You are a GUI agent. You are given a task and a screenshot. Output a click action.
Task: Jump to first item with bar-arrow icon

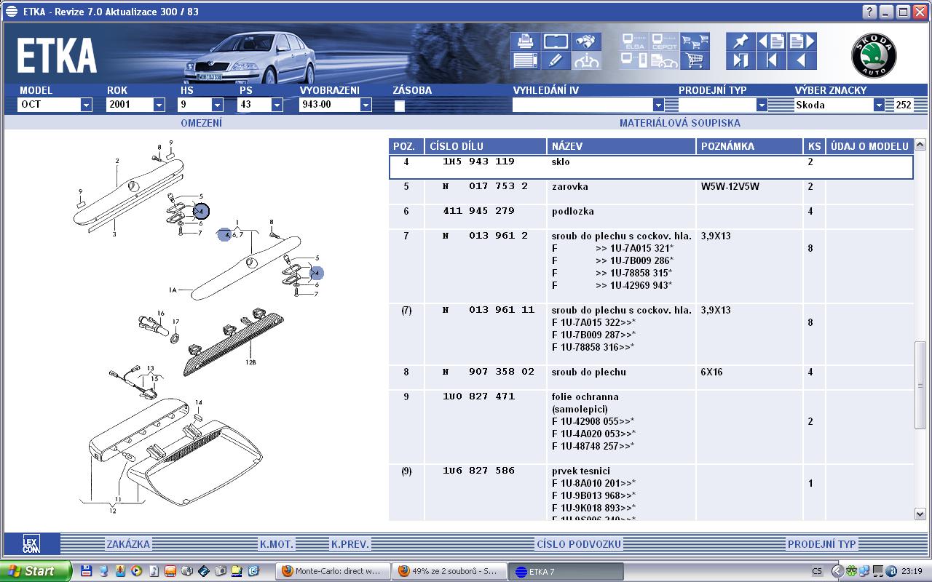pos(771,61)
